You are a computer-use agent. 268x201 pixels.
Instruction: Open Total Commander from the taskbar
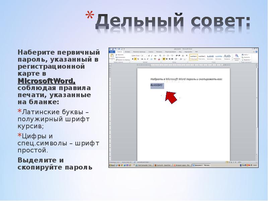pos(144,165)
